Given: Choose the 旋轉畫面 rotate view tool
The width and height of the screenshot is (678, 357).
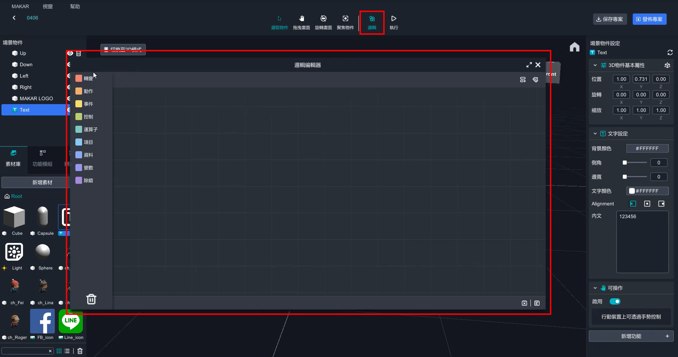Looking at the screenshot, I should click(x=323, y=23).
